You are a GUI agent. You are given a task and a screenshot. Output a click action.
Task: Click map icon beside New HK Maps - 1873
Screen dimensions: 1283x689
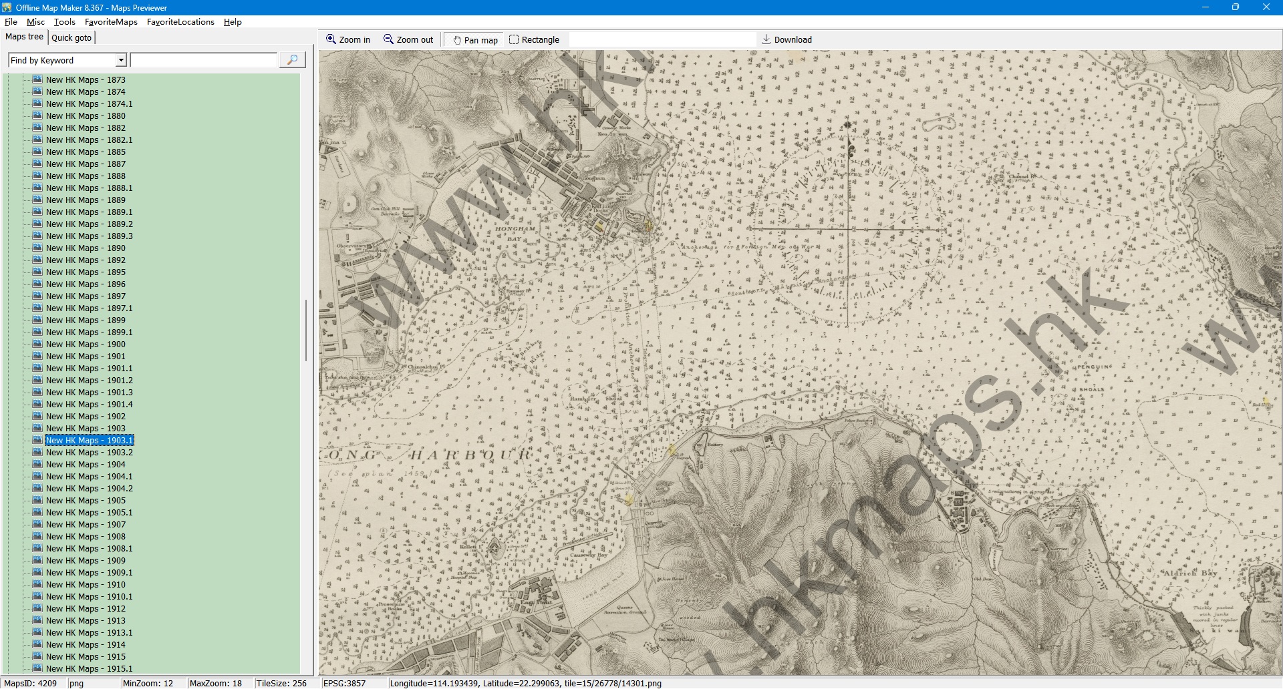(37, 79)
